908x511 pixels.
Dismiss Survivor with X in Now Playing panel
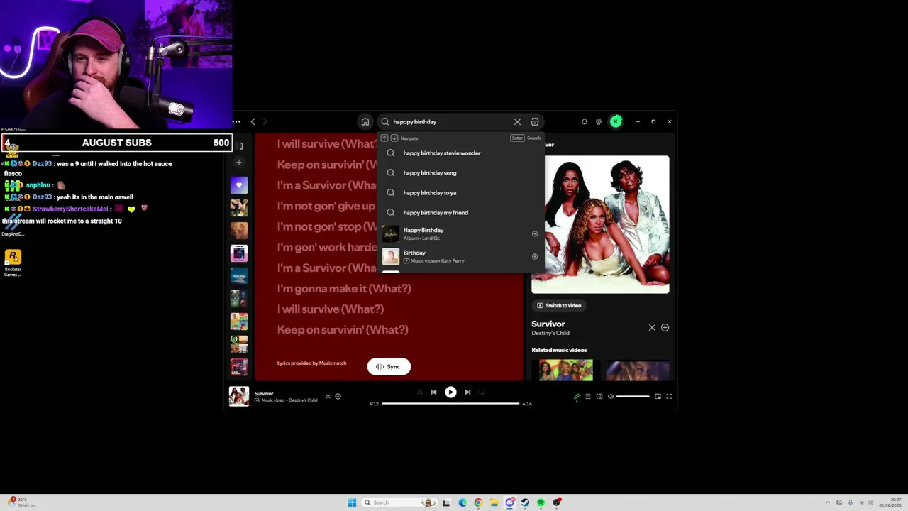[x=652, y=328]
